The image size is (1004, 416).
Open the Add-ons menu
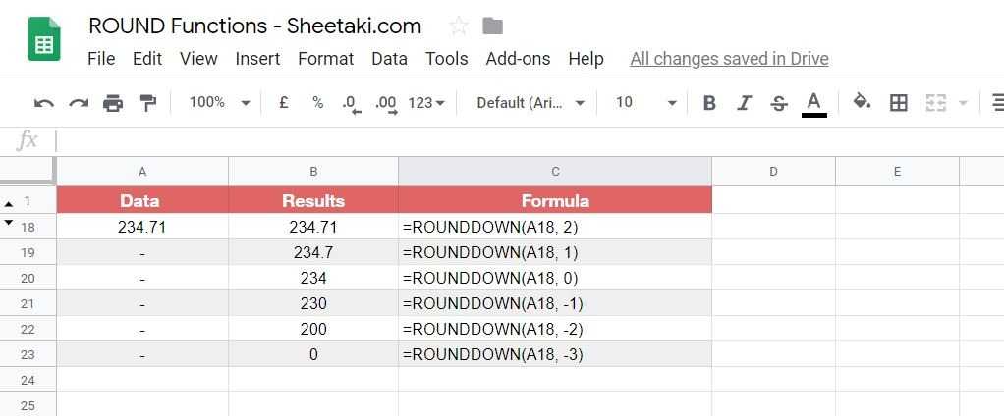(x=518, y=59)
